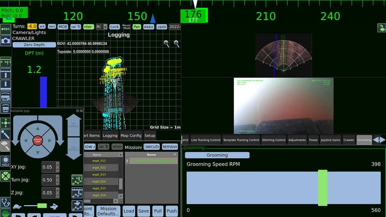Click the XY Jog value field
Viewport: 386px width, 217px height.
tap(49, 167)
